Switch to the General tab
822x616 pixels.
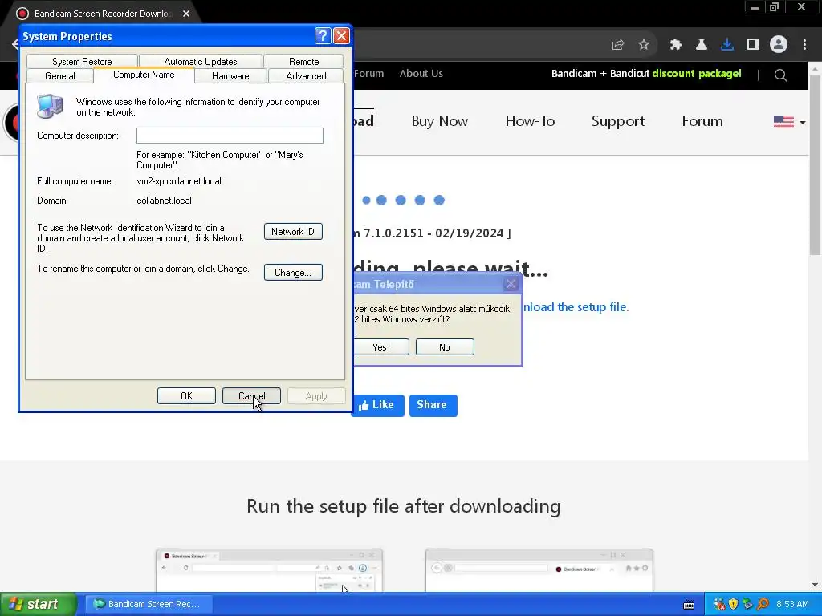[x=59, y=76]
